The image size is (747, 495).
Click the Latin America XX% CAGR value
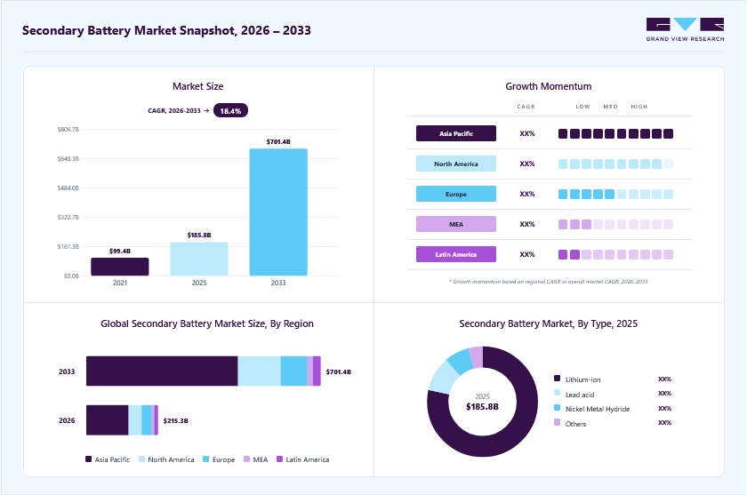pos(527,255)
